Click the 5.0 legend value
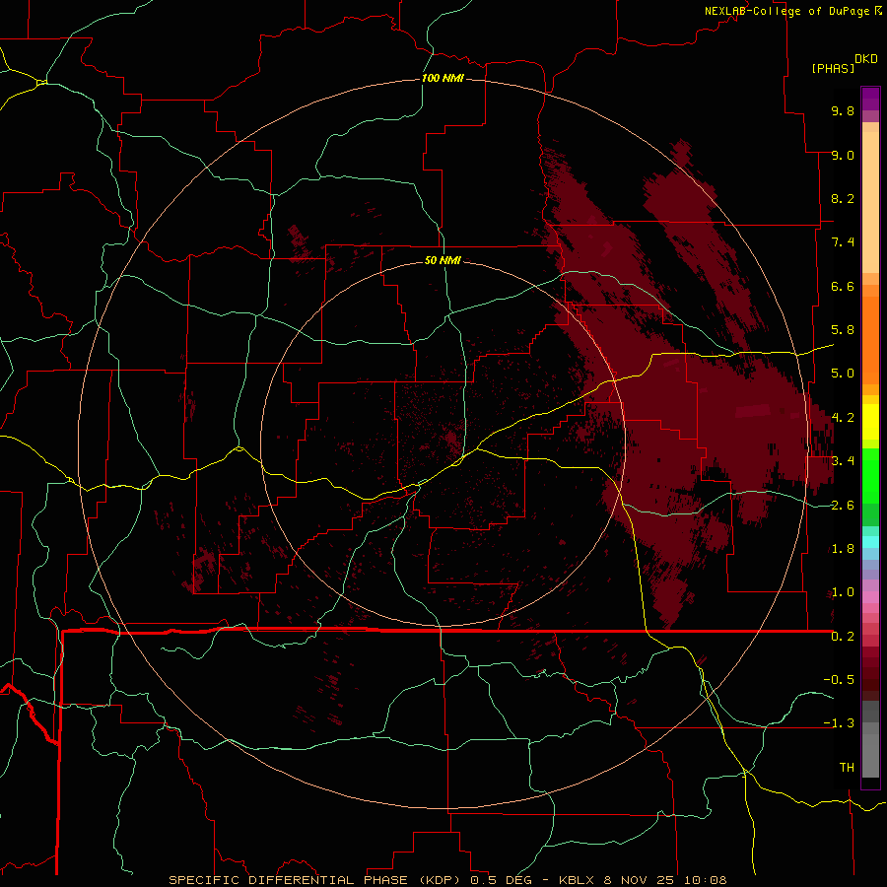Viewport: 887px width, 887px height. click(843, 374)
